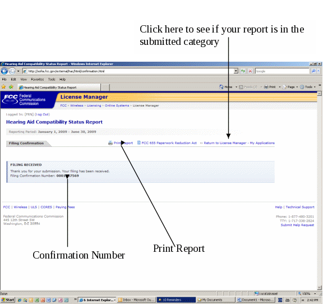
Task: Follow the FCC breadcrumb link
Action: click(x=63, y=105)
